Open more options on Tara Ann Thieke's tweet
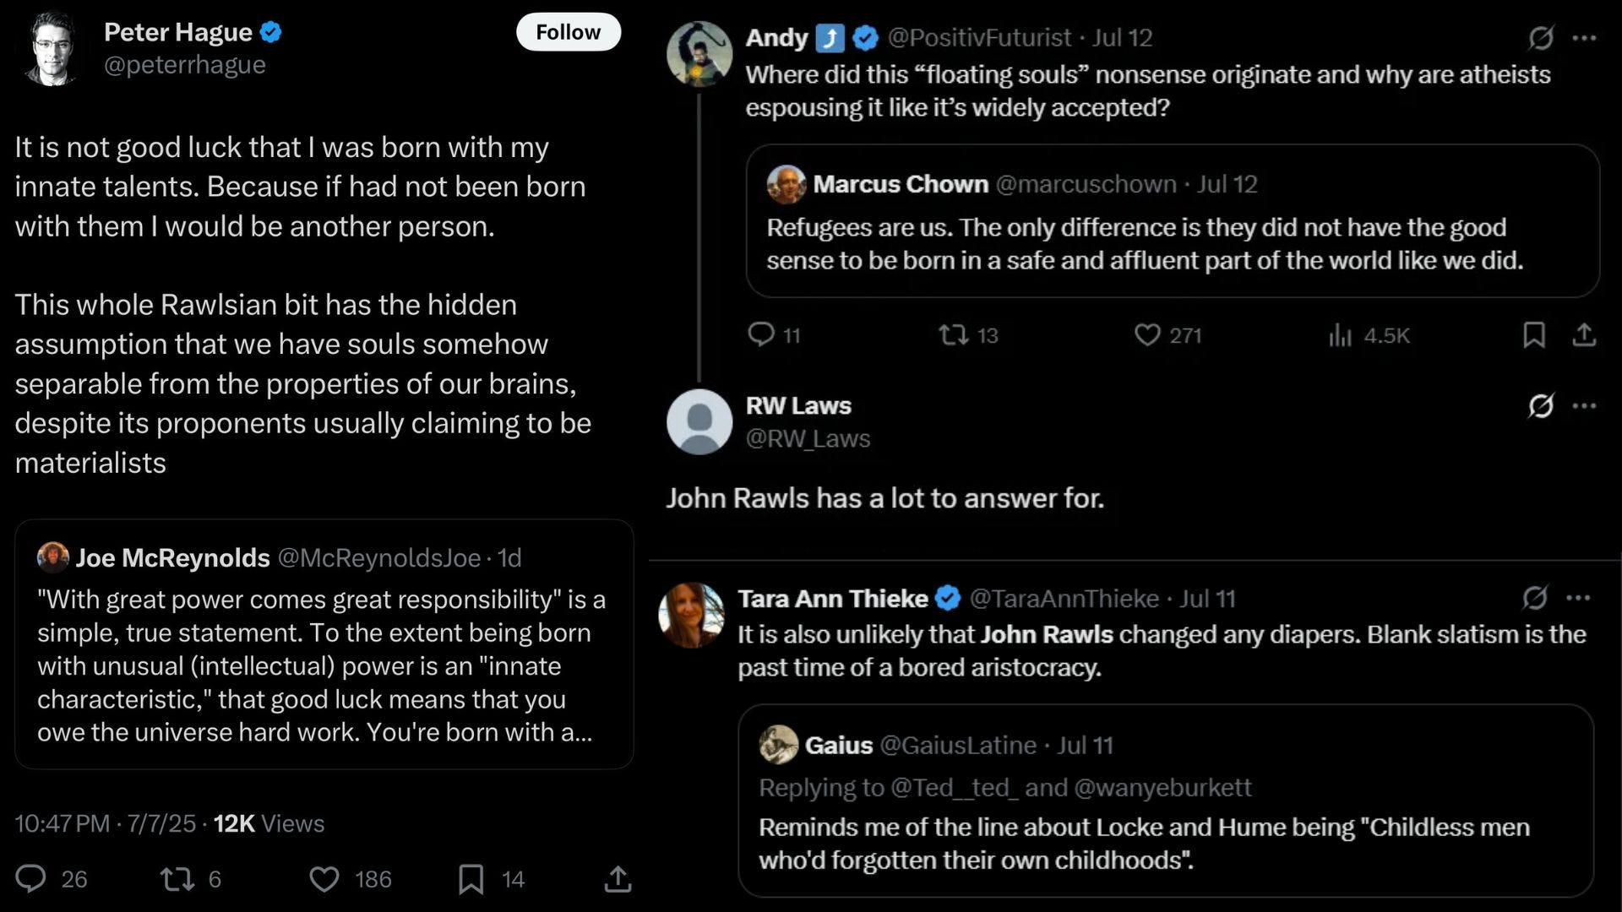The width and height of the screenshot is (1622, 912). point(1578,598)
